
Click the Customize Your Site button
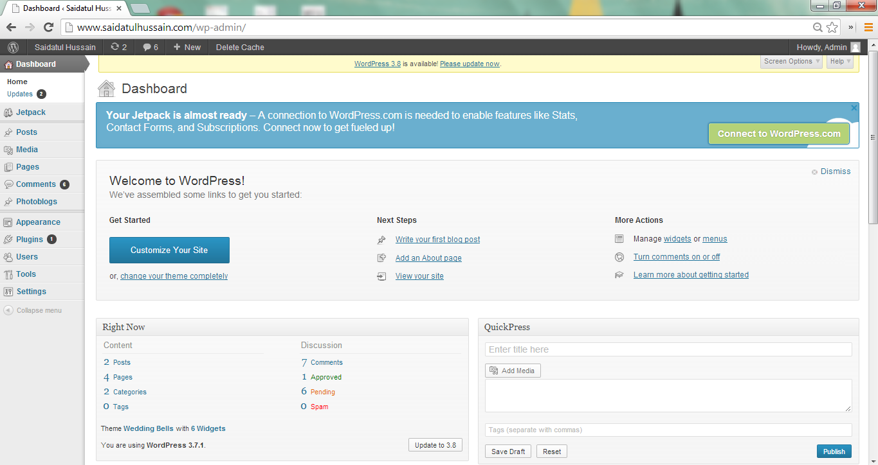pyautogui.click(x=169, y=250)
